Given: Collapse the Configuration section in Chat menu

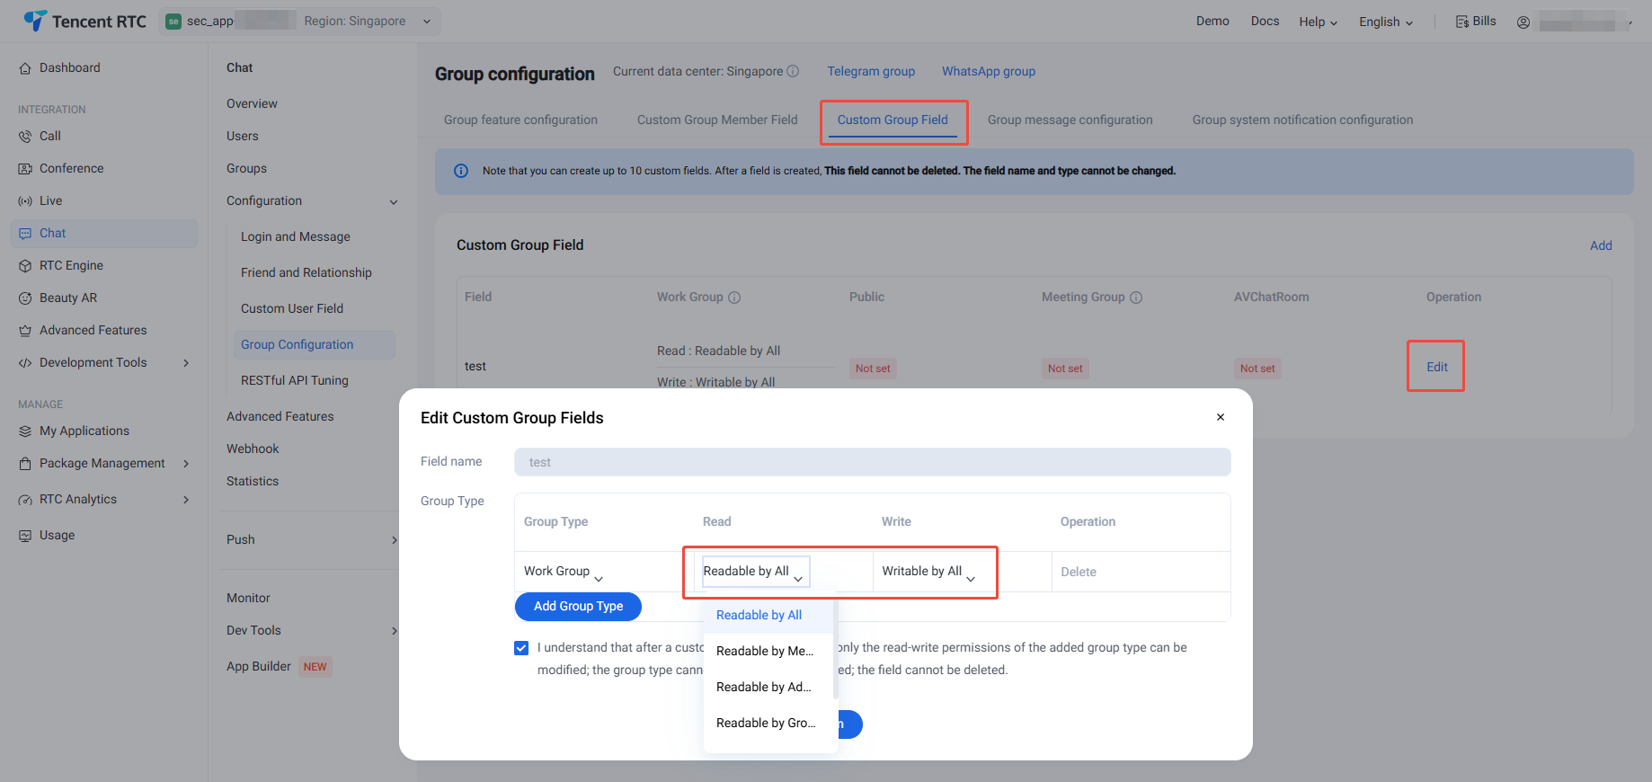Looking at the screenshot, I should click(x=393, y=201).
